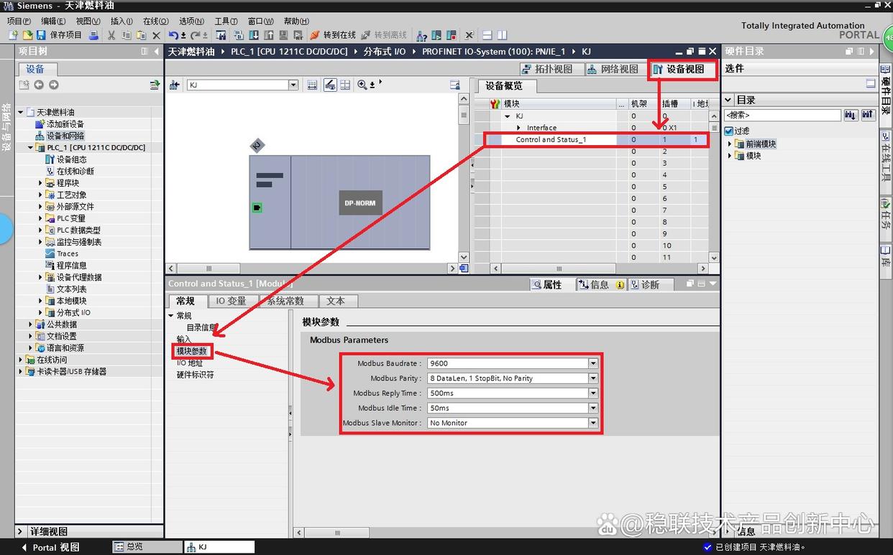Image resolution: width=893 pixels, height=555 pixels.
Task: Select 模块参数 in the properties navigation
Action: point(192,351)
